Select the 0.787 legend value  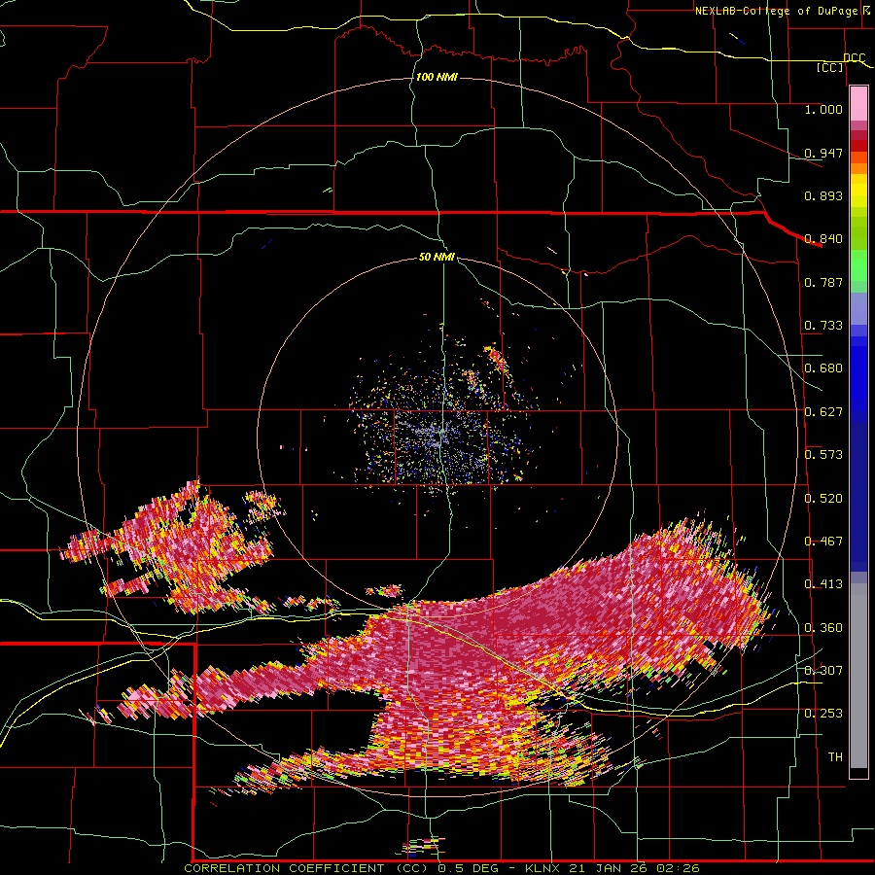[823, 282]
